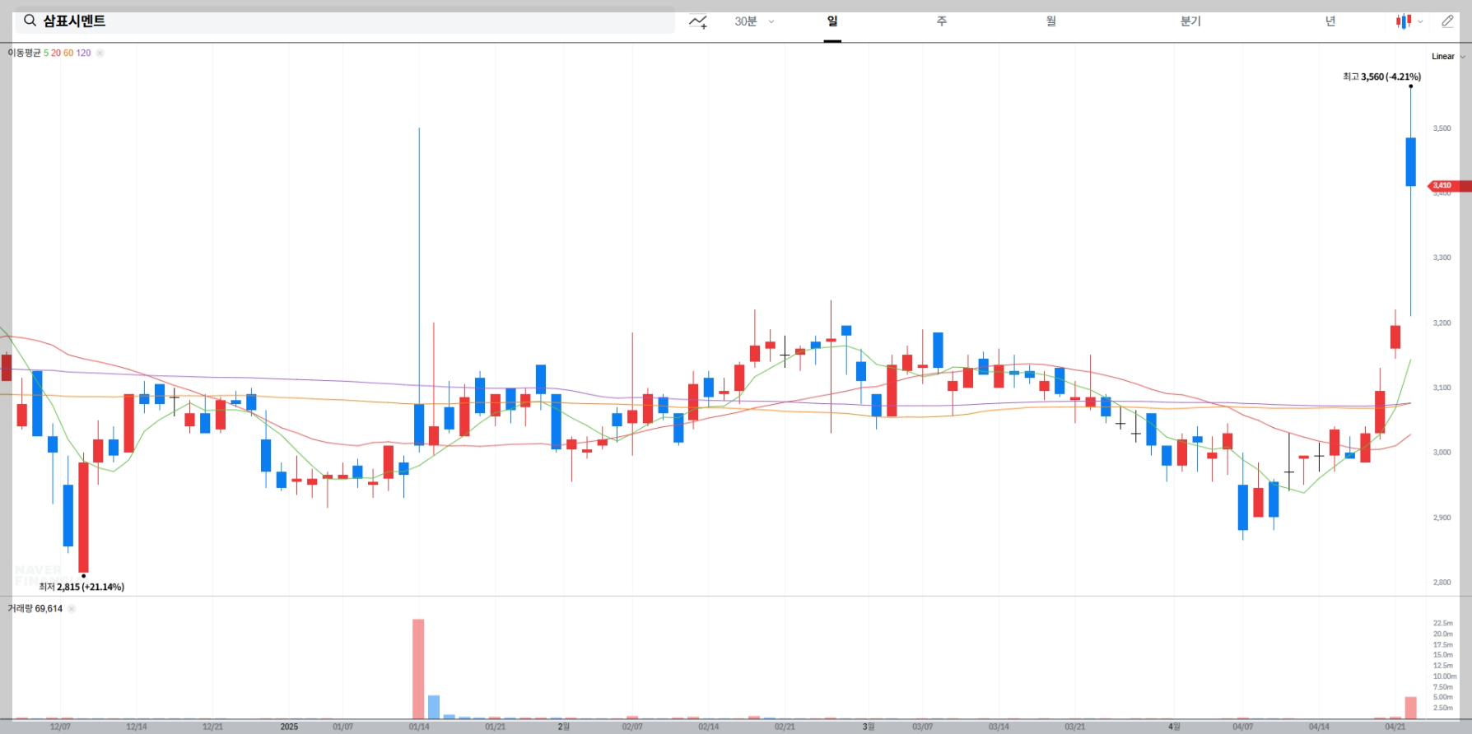The image size is (1472, 734).
Task: Click the 120-day moving average value
Action: coord(83,53)
